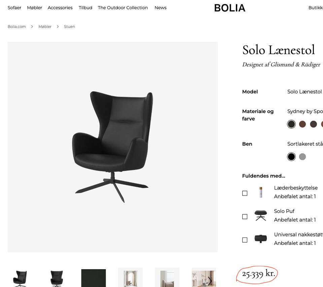This screenshot has width=323, height=287.
Task: Click the News navigation item
Action: pos(160,7)
